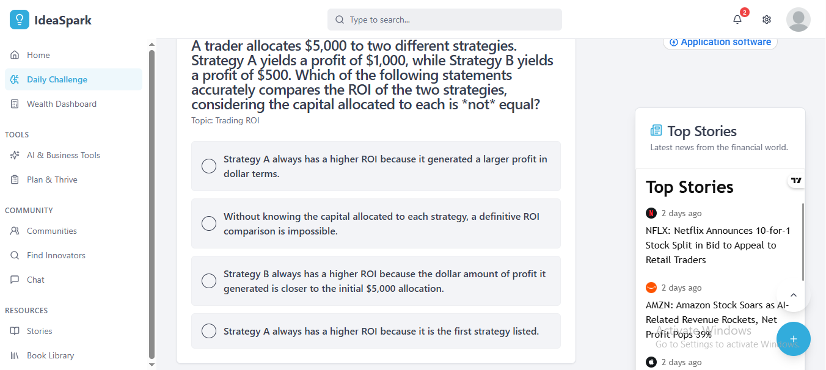Open the settings gear icon
Viewport: 826px width, 370px height.
(x=767, y=20)
